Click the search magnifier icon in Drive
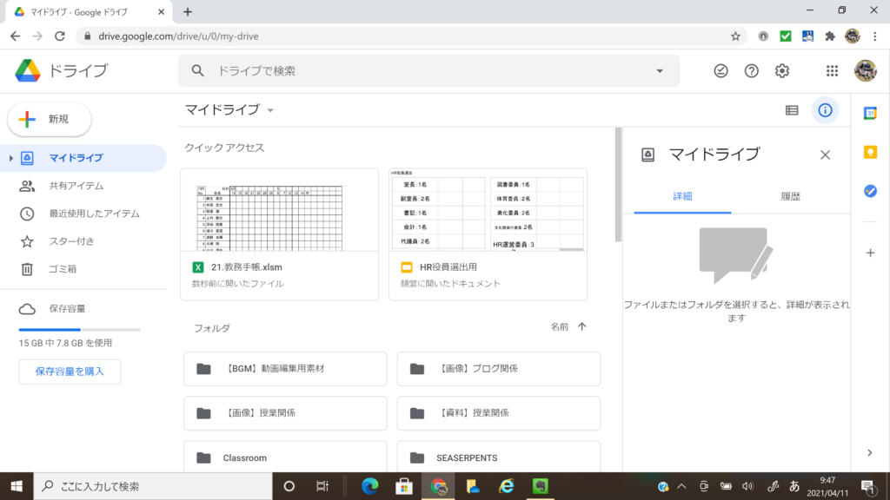The height and width of the screenshot is (500, 890). [197, 71]
